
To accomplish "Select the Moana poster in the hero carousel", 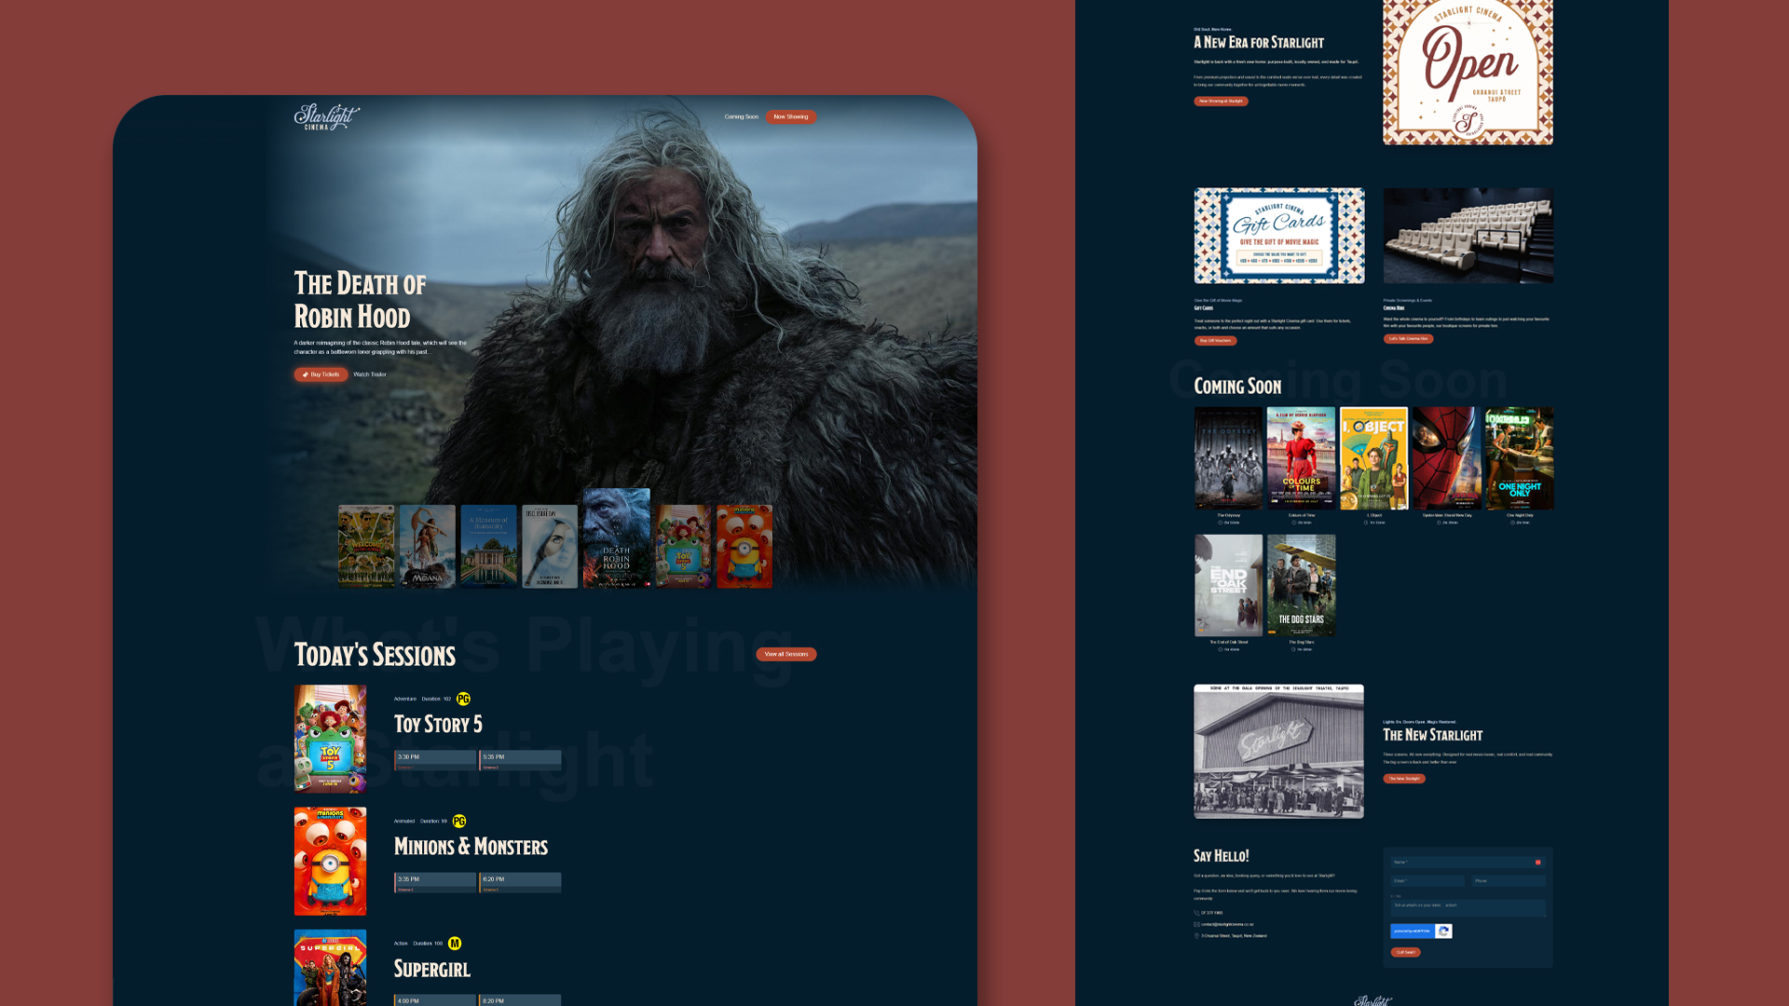I will [428, 546].
